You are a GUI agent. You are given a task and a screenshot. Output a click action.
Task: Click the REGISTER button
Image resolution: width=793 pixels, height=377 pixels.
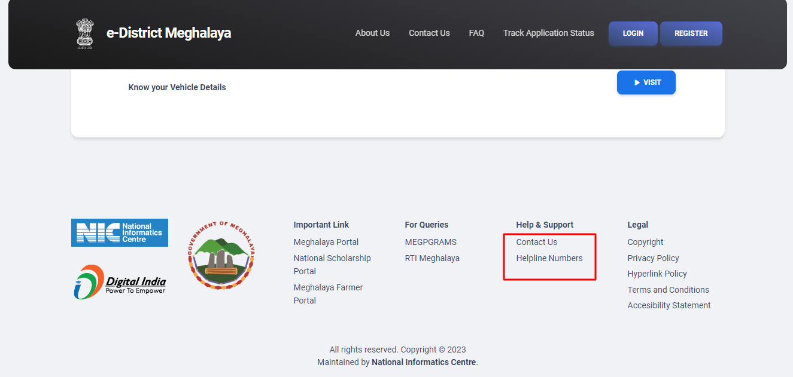(691, 33)
